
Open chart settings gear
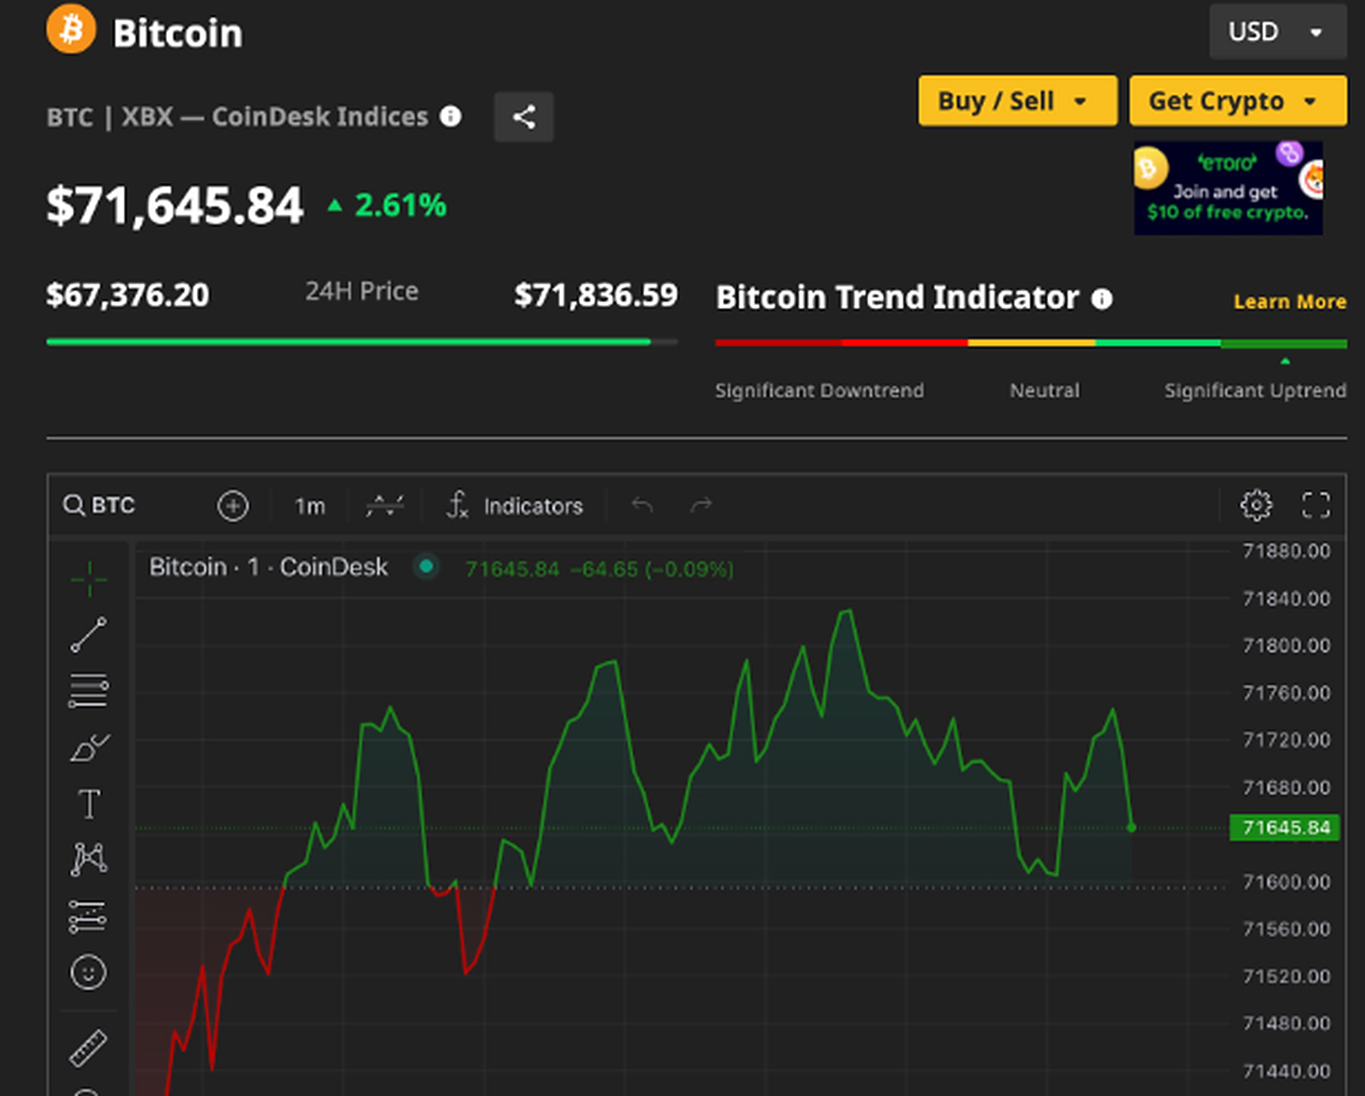coord(1255,505)
